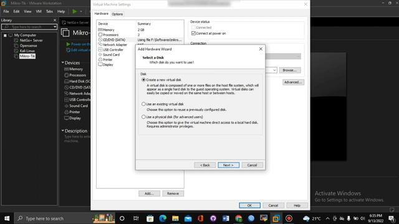Click Printer in VM summary Devices list

pyautogui.click(x=72, y=112)
